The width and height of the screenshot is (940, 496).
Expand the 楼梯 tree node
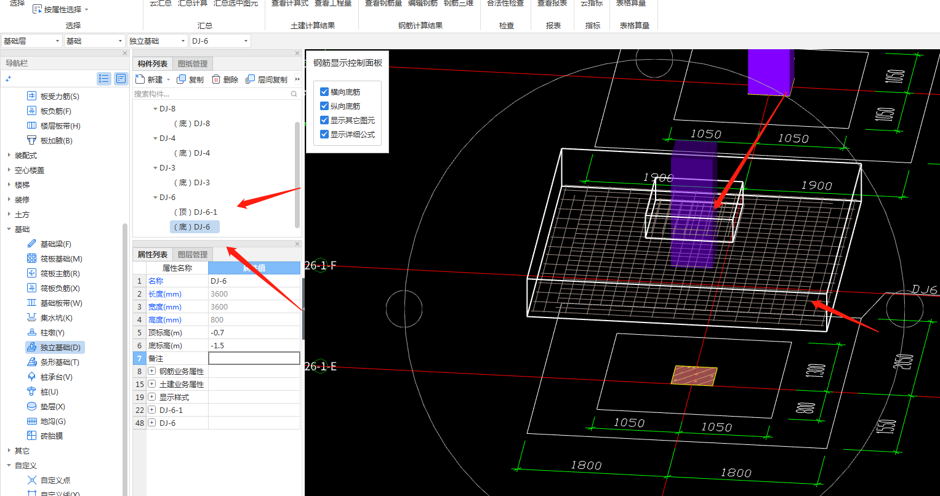[x=9, y=185]
